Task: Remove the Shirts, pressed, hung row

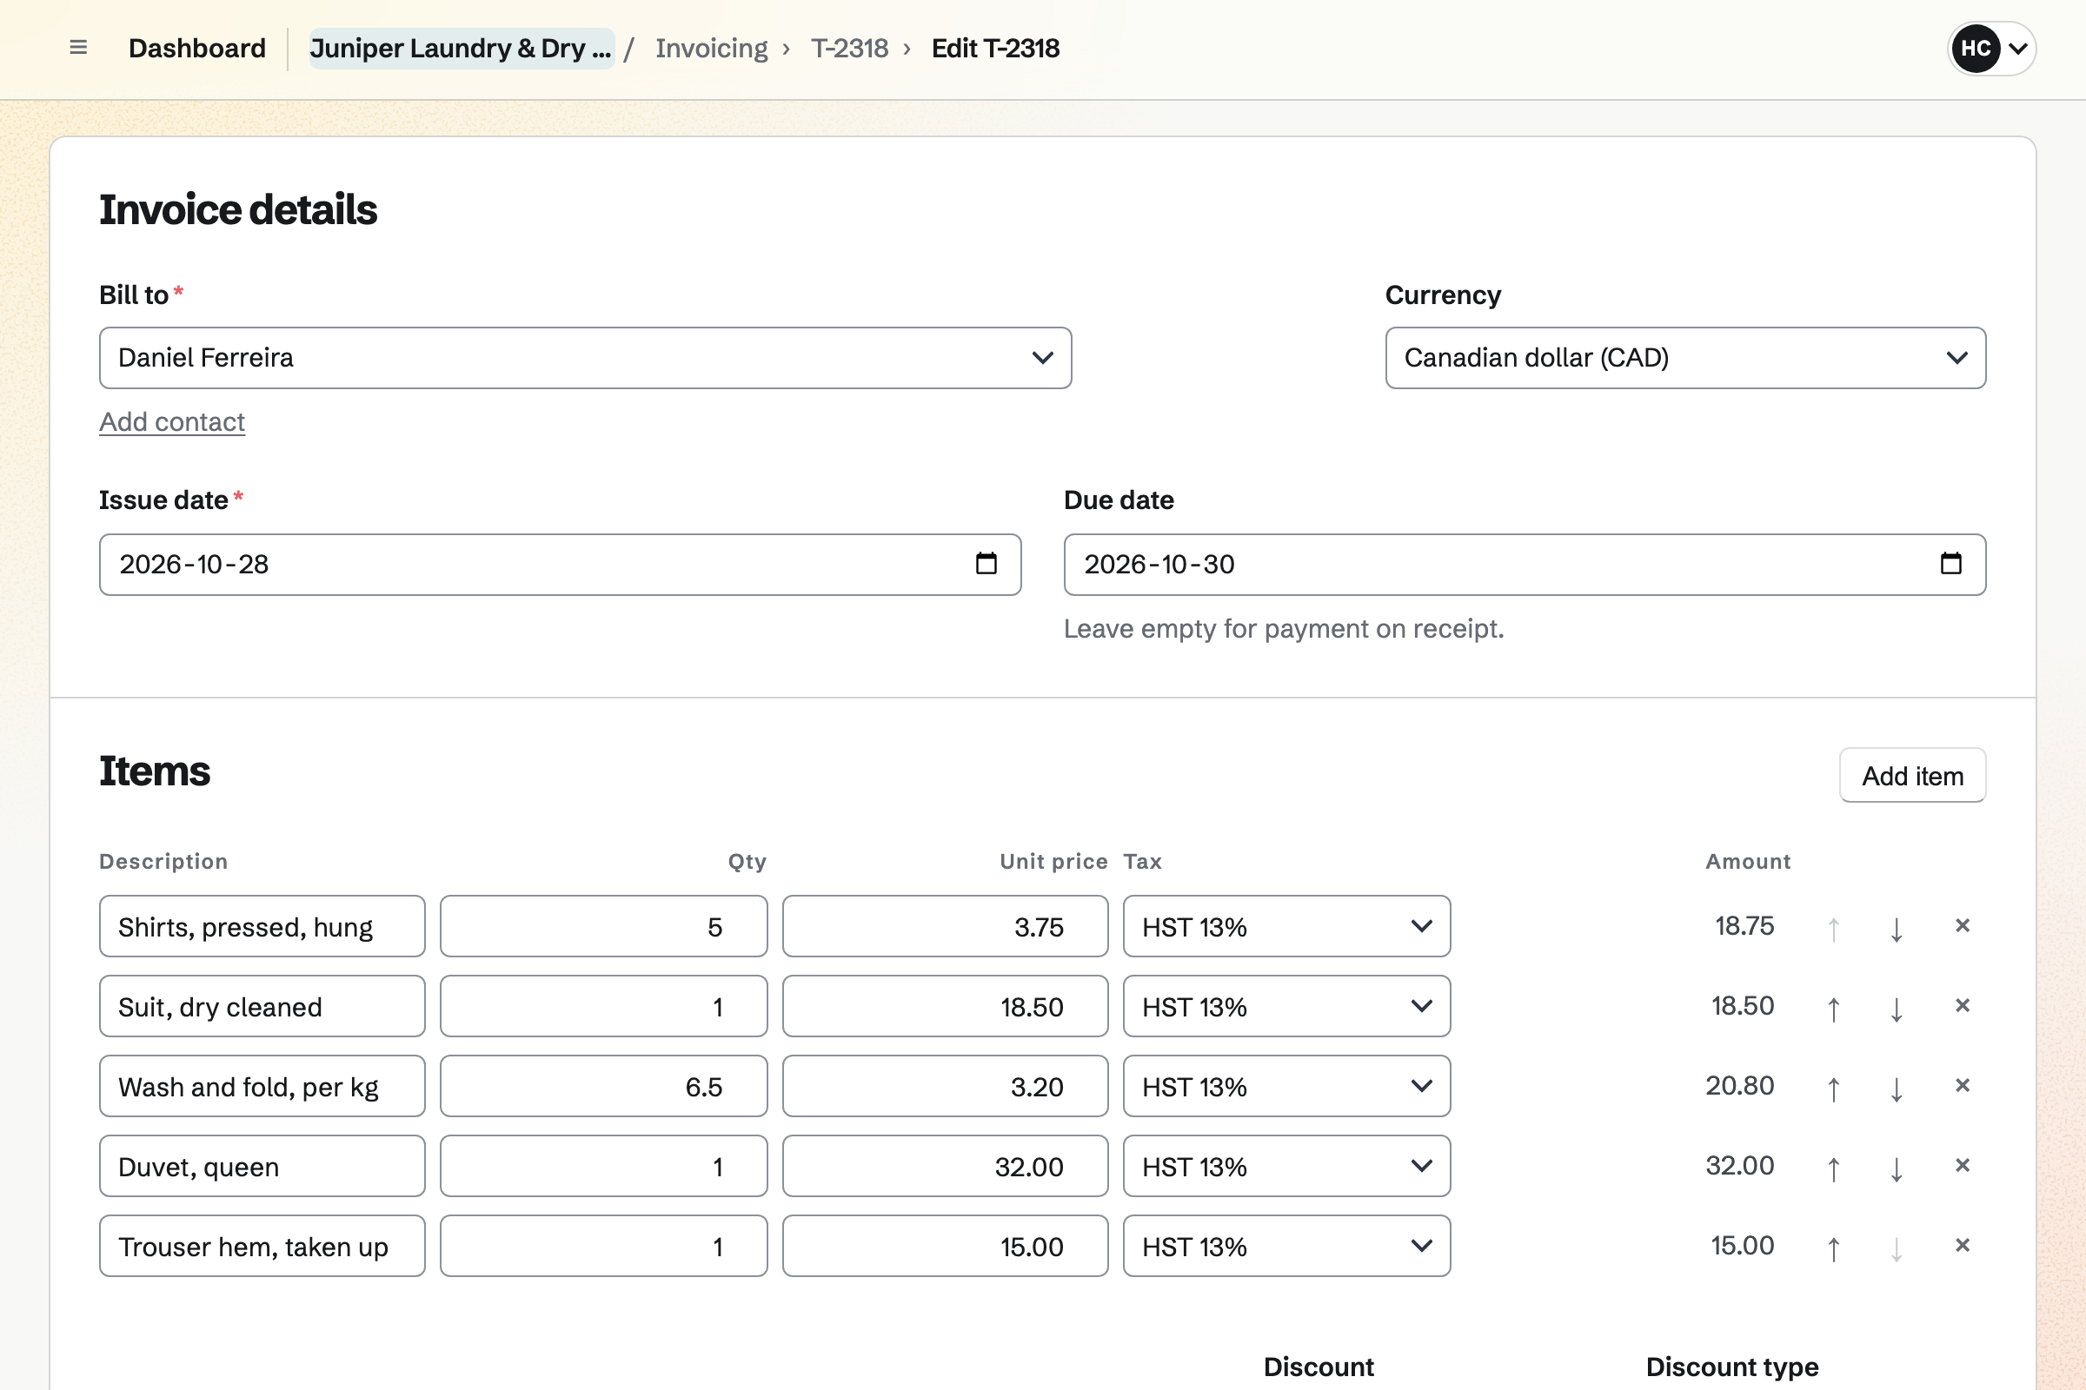Action: (x=1962, y=926)
